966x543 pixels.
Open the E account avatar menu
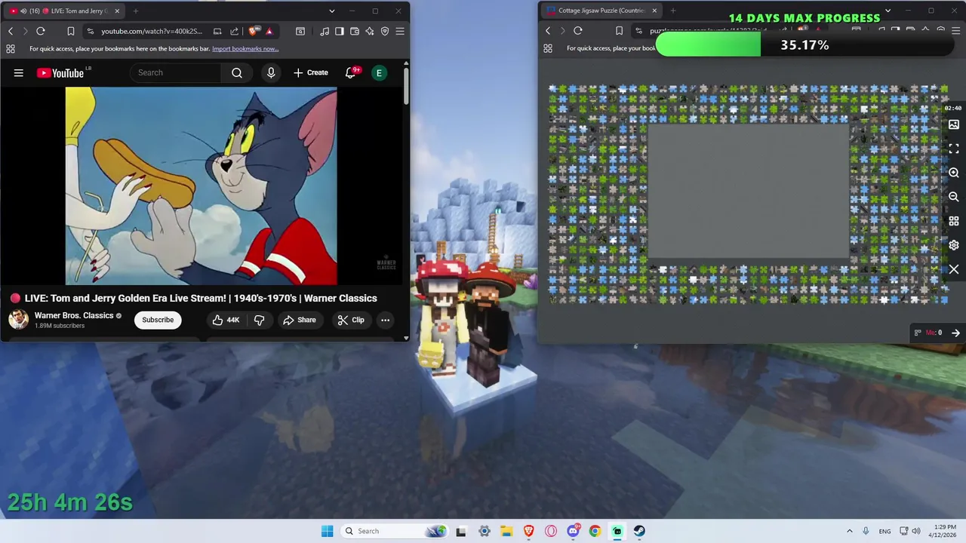coord(379,72)
